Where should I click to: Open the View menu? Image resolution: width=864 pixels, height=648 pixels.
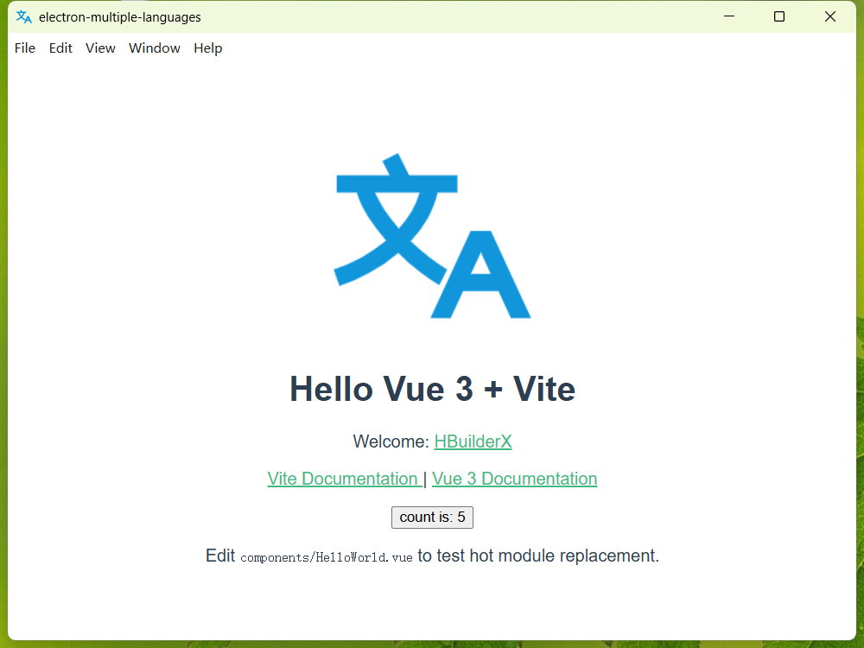point(100,48)
